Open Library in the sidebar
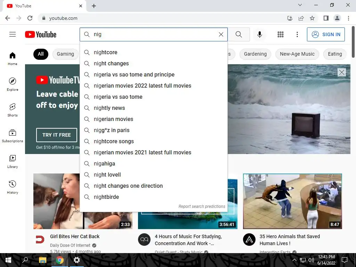 point(13,161)
